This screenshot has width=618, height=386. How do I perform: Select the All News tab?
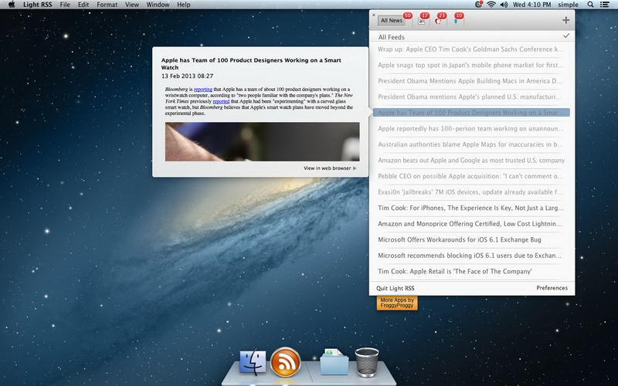pos(390,21)
